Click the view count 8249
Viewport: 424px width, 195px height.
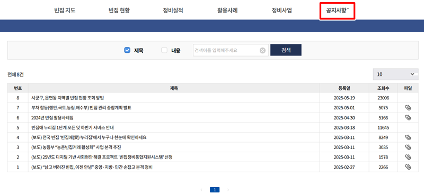pos(383,137)
